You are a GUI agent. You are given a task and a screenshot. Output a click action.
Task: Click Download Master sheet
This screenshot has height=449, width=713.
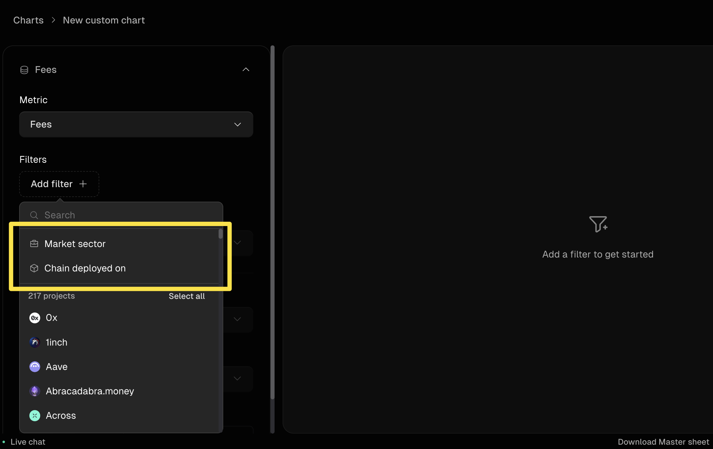point(663,442)
